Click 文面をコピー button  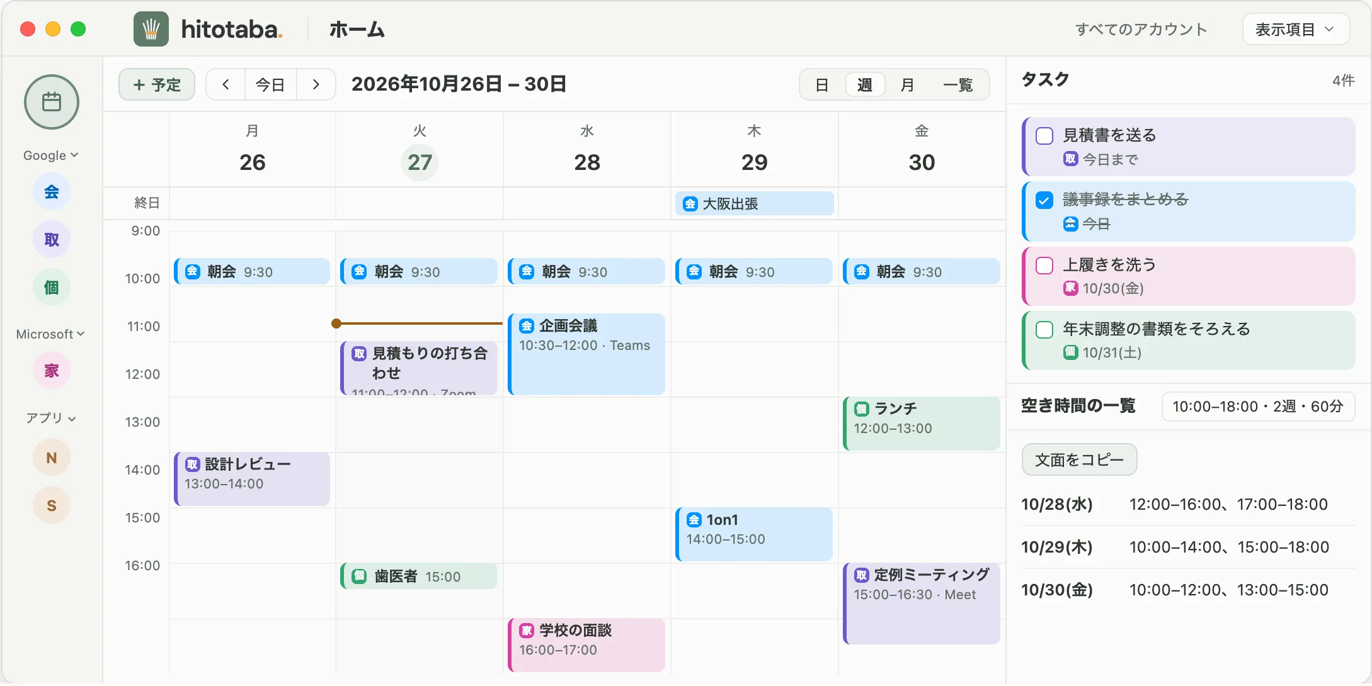tap(1079, 460)
